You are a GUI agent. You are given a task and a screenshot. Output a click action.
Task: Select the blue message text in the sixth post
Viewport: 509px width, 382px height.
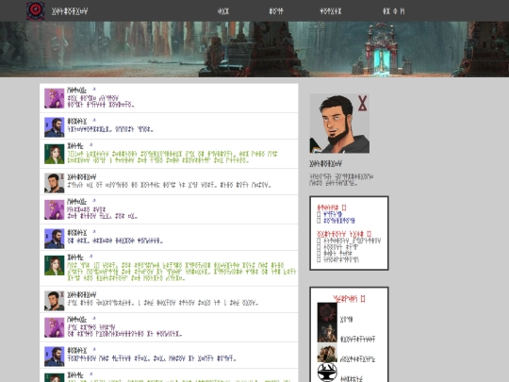115,241
